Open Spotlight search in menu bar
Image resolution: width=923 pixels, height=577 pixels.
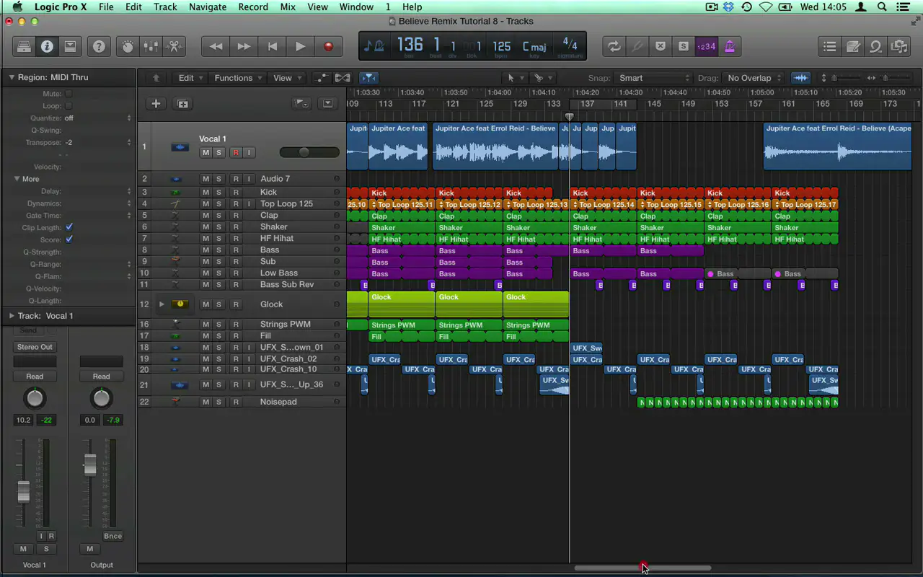point(883,7)
